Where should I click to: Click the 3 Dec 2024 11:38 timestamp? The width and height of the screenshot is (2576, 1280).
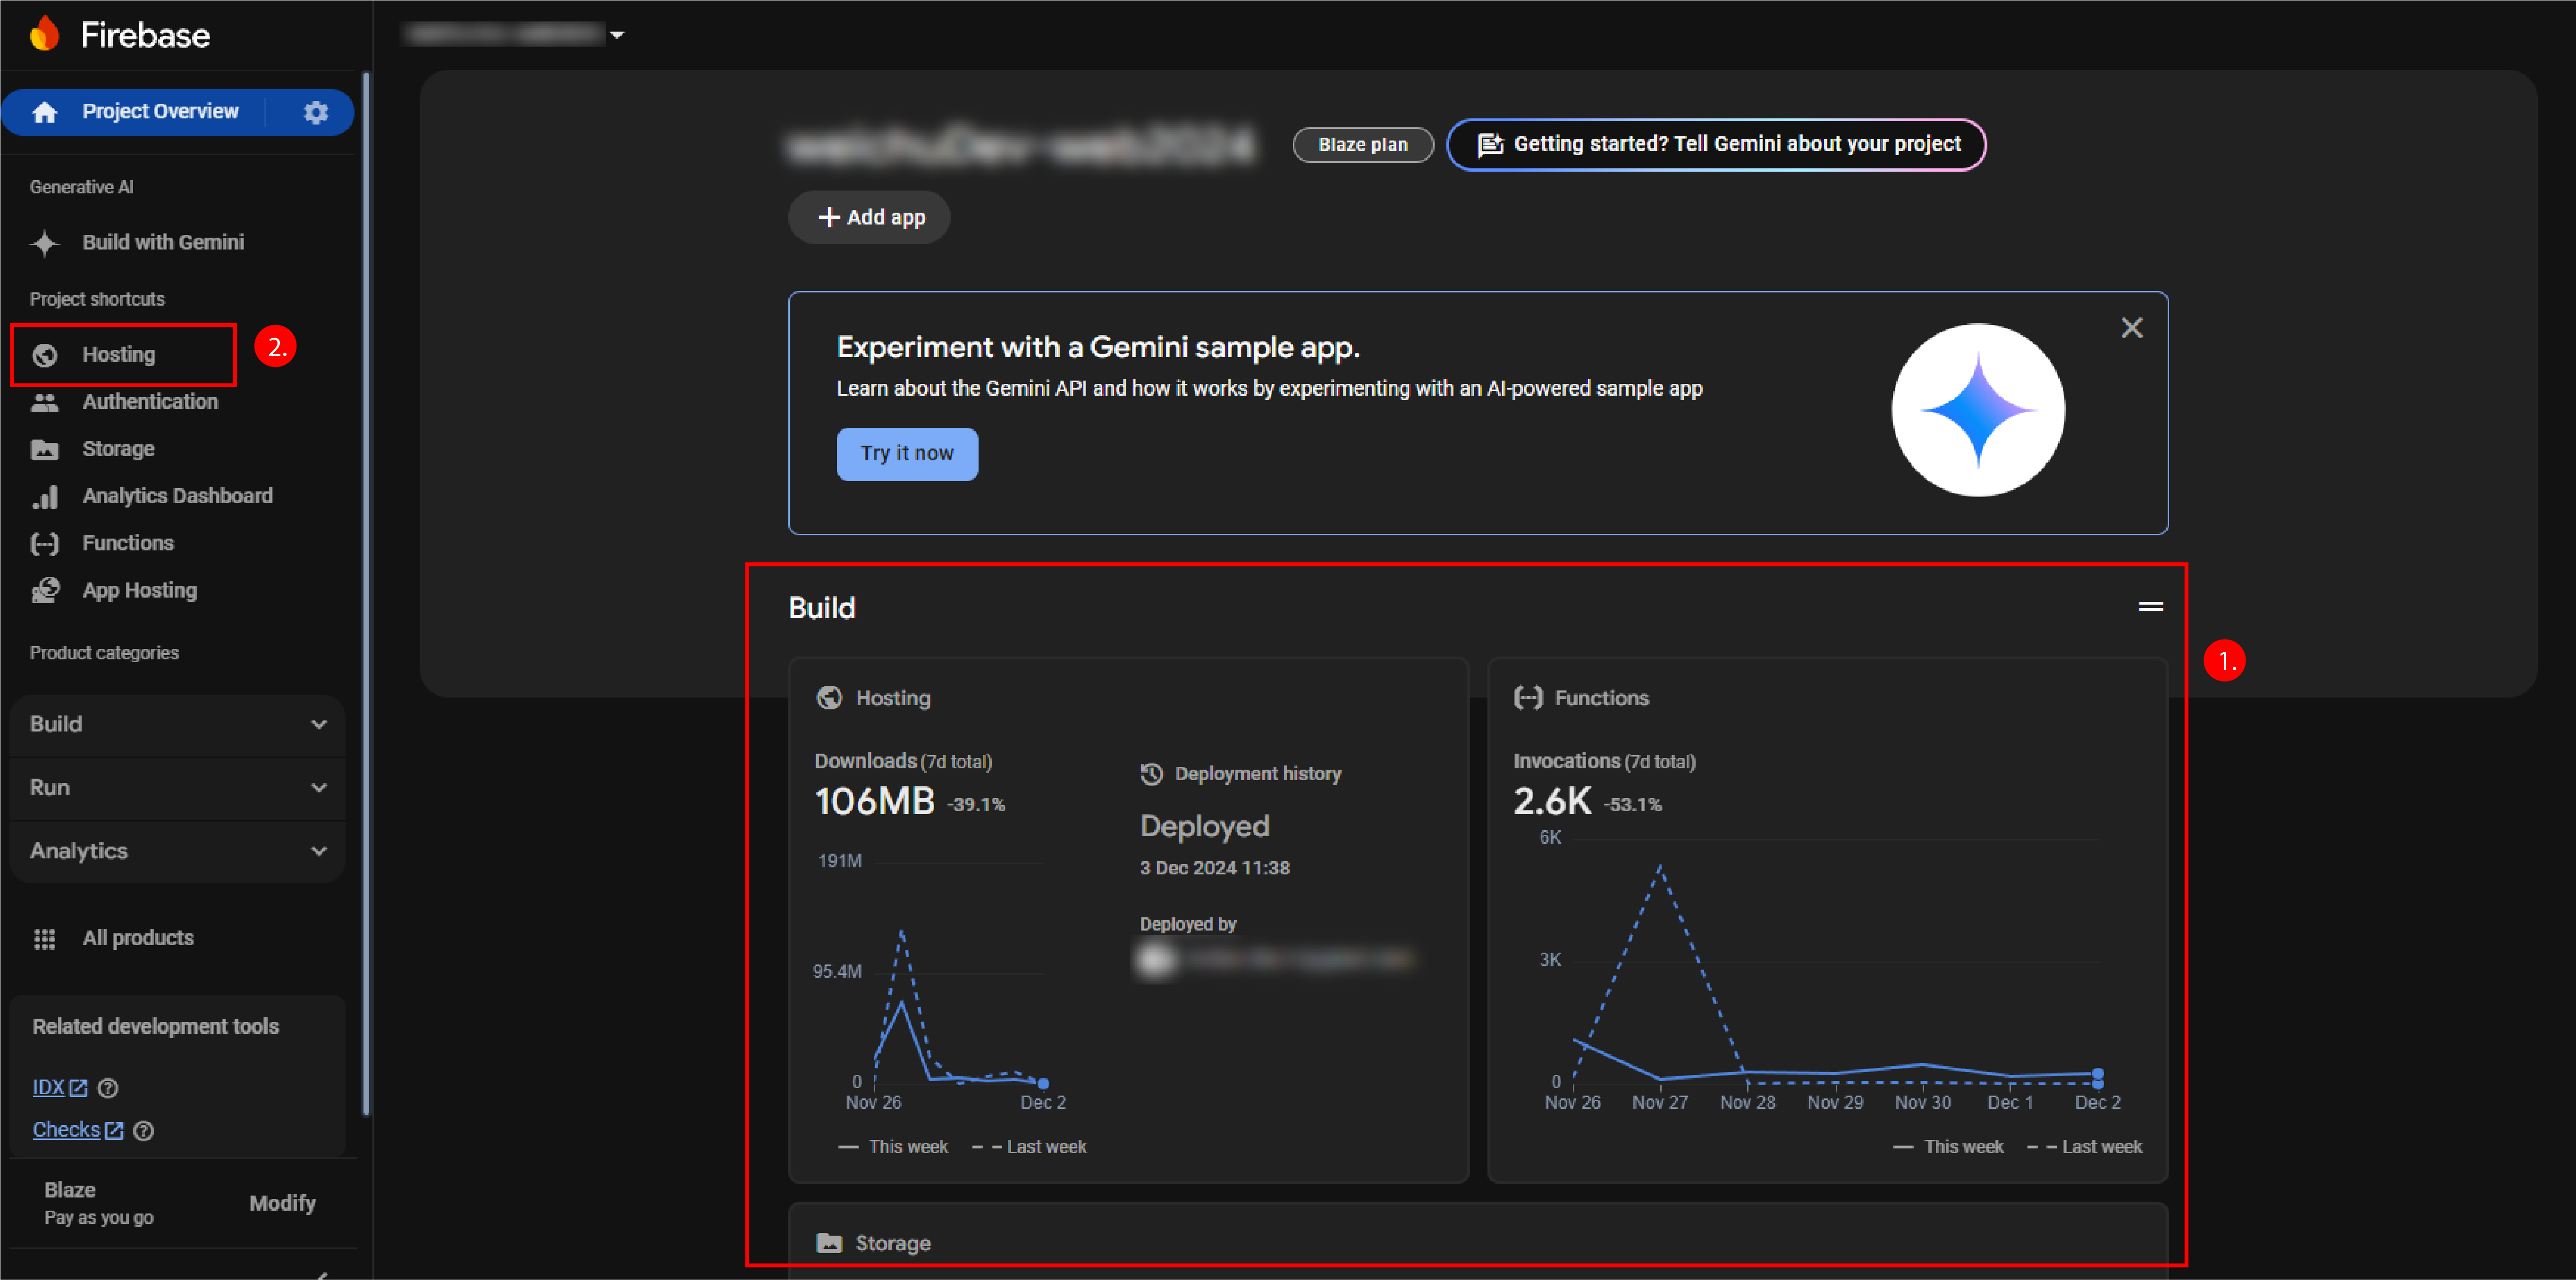point(1214,868)
